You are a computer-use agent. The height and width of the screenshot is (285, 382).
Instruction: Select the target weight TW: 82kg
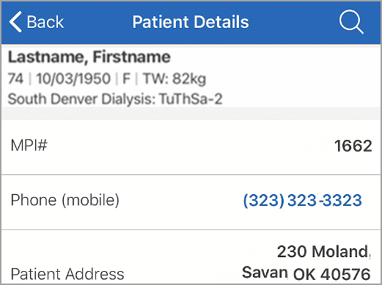click(x=175, y=79)
